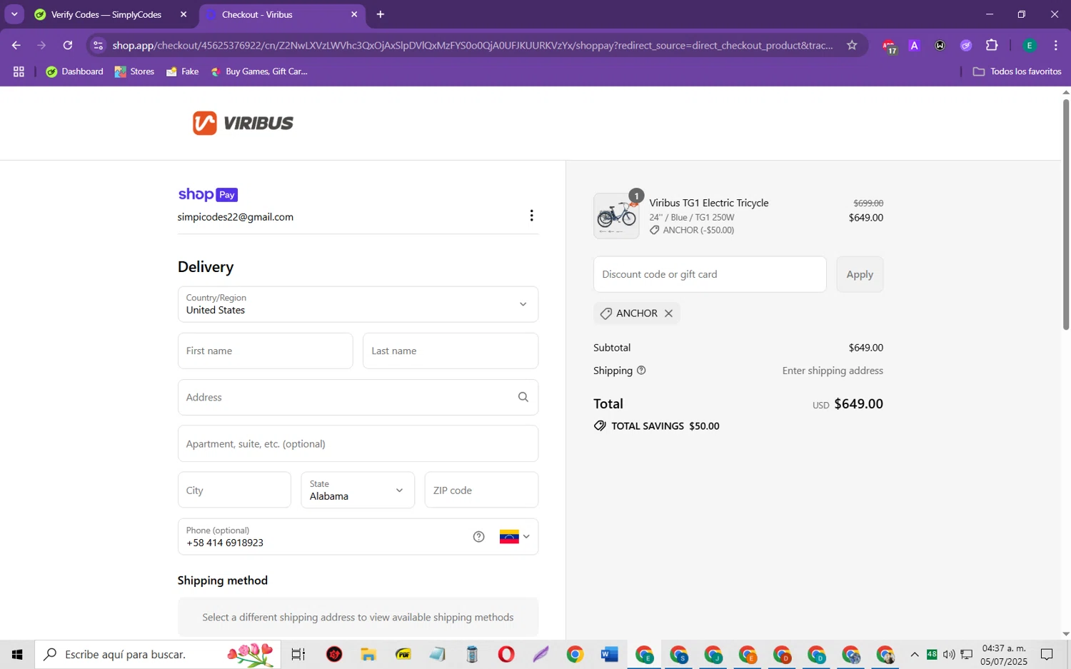The width and height of the screenshot is (1071, 669).
Task: Click the ZIP code field
Action: click(x=481, y=490)
